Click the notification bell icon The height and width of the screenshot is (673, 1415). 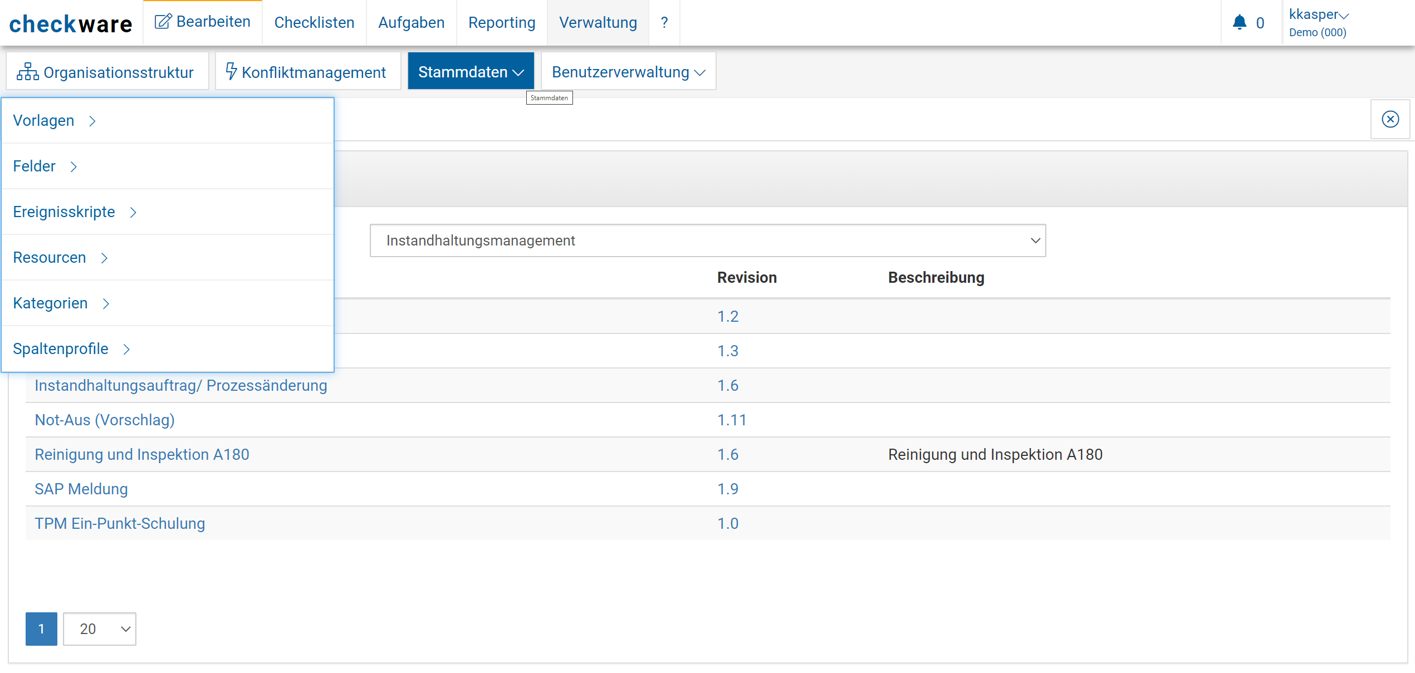(x=1239, y=22)
